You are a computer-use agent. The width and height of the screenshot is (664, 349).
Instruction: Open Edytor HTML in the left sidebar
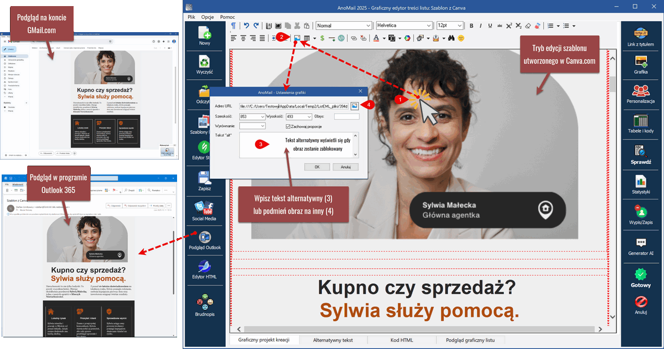click(x=205, y=269)
